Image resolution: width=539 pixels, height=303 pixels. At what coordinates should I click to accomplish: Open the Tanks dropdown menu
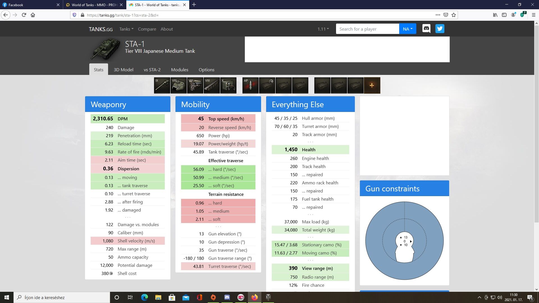(126, 29)
